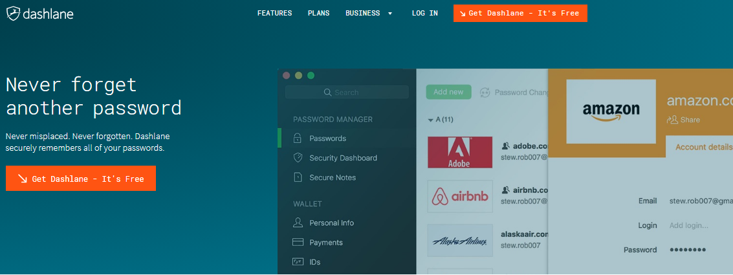Click the Add new button
Image resolution: width=733 pixels, height=275 pixels.
(449, 92)
